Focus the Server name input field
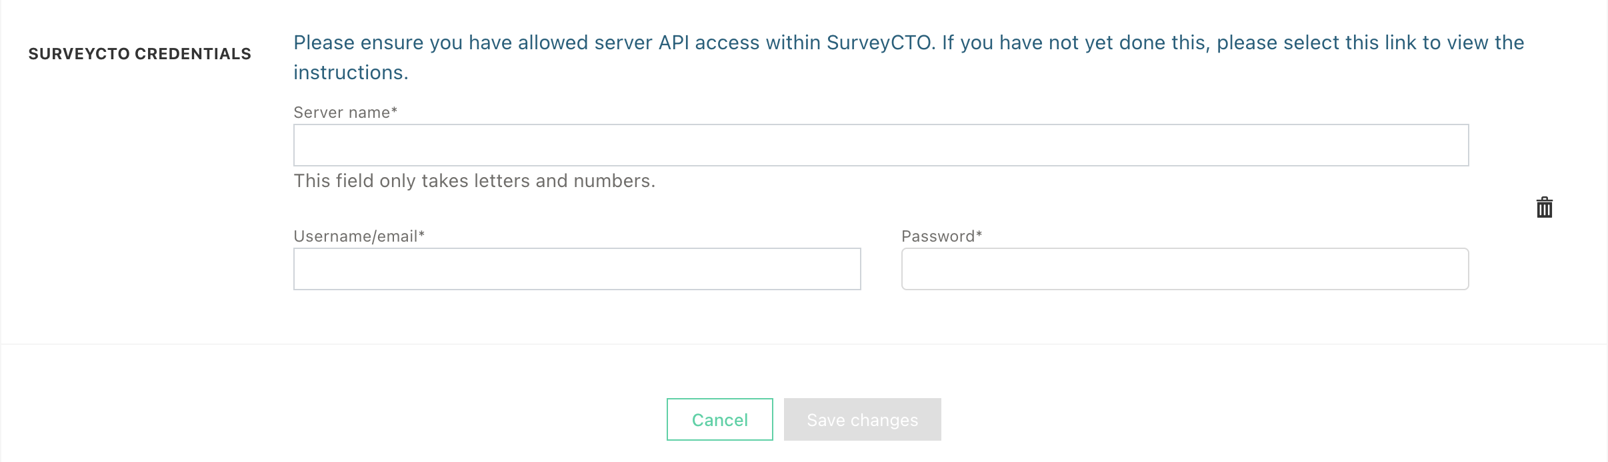Screen dimensions: 1608x462 (881, 145)
